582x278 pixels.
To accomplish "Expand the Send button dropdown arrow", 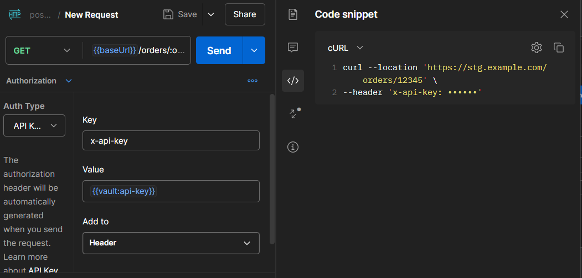I will pos(254,50).
